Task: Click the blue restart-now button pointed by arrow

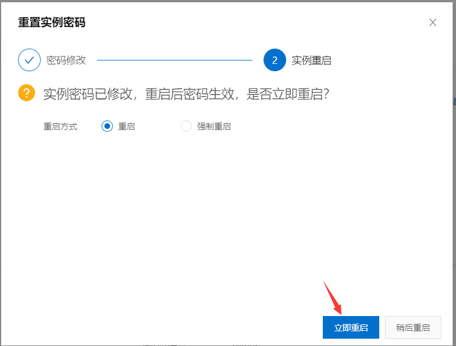Action: click(x=350, y=327)
